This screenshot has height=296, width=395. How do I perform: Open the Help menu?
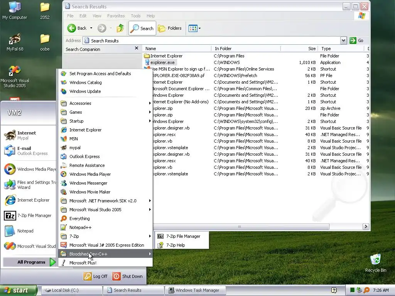[151, 16]
